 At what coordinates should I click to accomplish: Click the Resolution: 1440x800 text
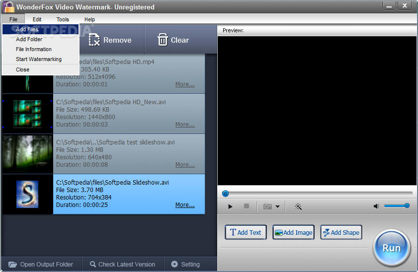coord(85,117)
